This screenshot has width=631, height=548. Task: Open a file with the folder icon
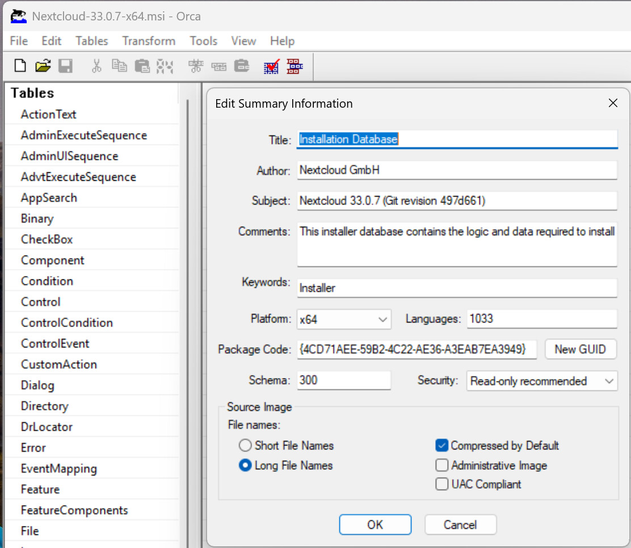43,66
